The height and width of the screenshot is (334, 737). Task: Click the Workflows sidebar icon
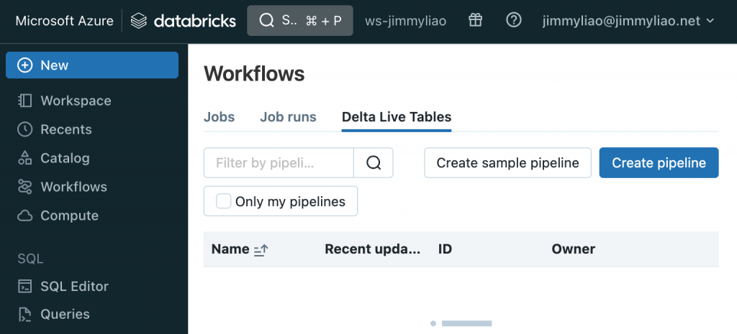tap(25, 187)
